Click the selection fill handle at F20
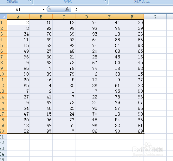This screenshot has height=161, width=173. pyautogui.click(x=144, y=134)
